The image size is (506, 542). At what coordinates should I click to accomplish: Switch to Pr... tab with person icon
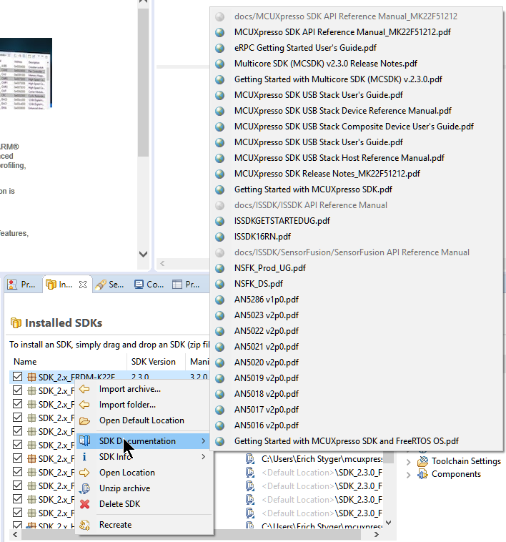coord(21,285)
